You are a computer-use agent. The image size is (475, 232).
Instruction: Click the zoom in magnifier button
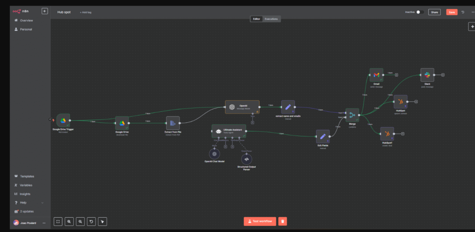[x=69, y=221]
